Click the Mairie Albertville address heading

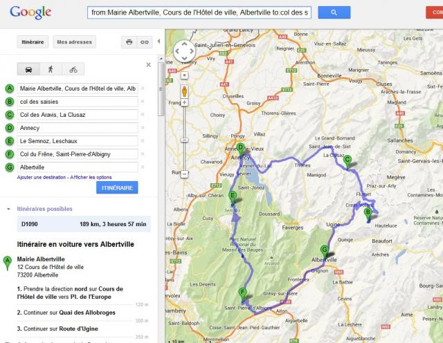[41, 259]
